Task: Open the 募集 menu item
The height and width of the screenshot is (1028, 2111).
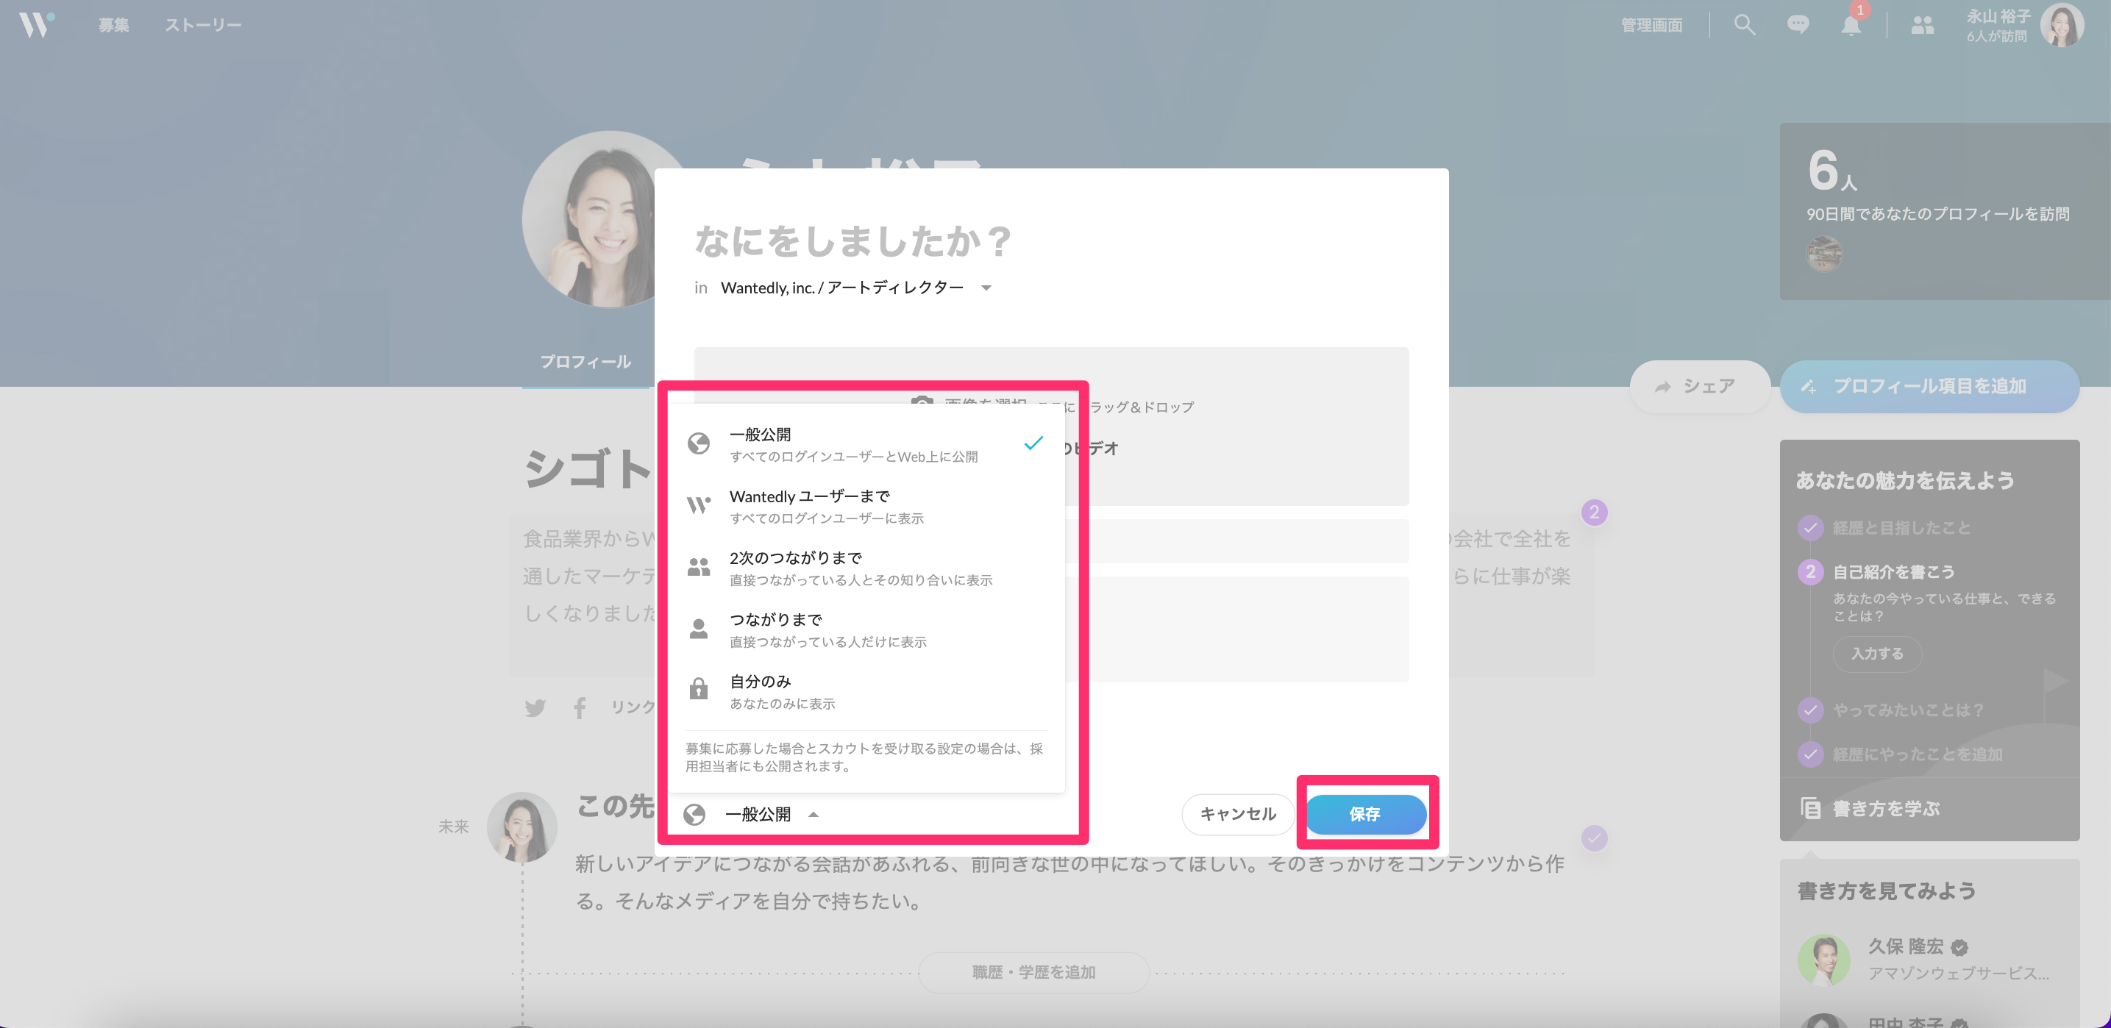Action: coord(114,26)
